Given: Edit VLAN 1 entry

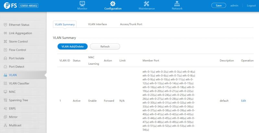Looking at the screenshot, I should point(243,101).
